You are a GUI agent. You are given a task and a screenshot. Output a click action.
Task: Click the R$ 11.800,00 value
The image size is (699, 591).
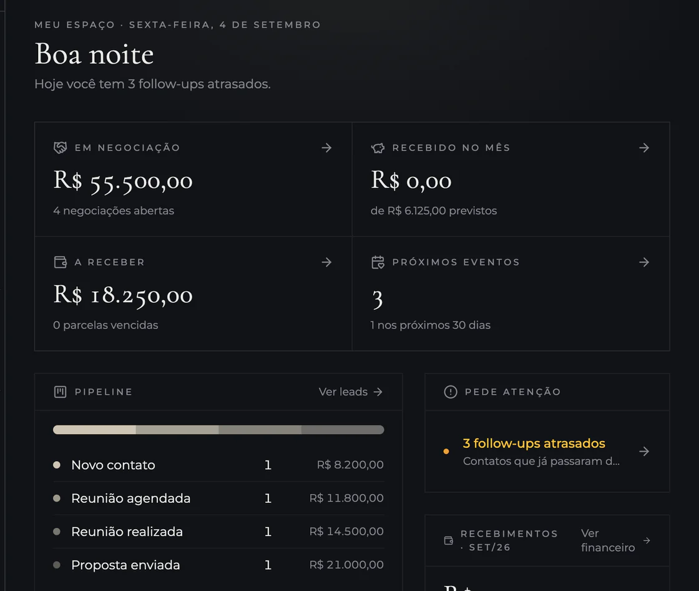tap(346, 498)
